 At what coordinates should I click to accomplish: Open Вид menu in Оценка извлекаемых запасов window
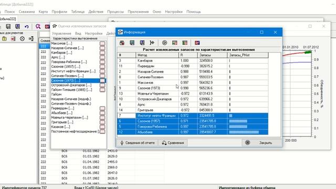78,34
